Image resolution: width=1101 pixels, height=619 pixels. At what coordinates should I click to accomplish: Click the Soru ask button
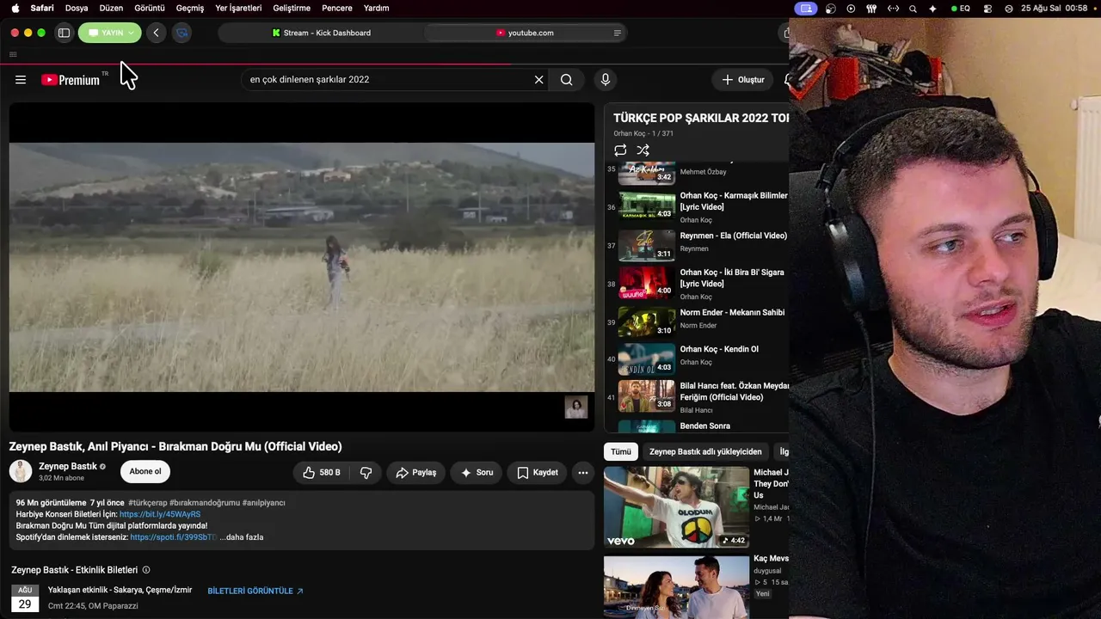pyautogui.click(x=477, y=472)
